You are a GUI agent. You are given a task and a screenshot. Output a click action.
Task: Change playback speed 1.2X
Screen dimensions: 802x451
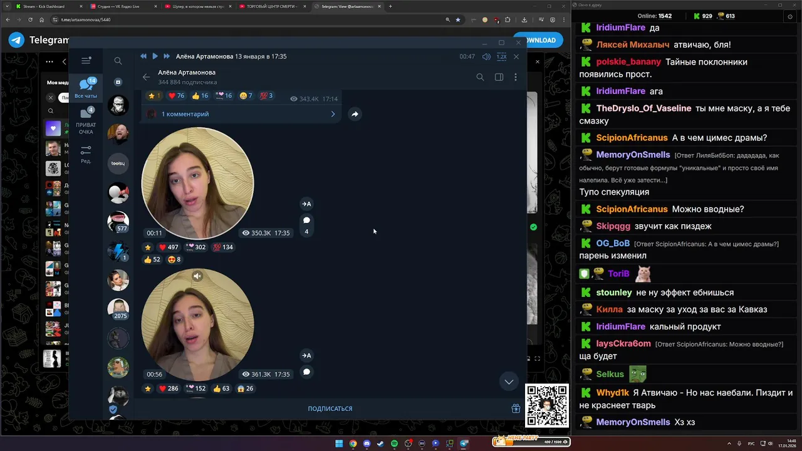point(501,56)
